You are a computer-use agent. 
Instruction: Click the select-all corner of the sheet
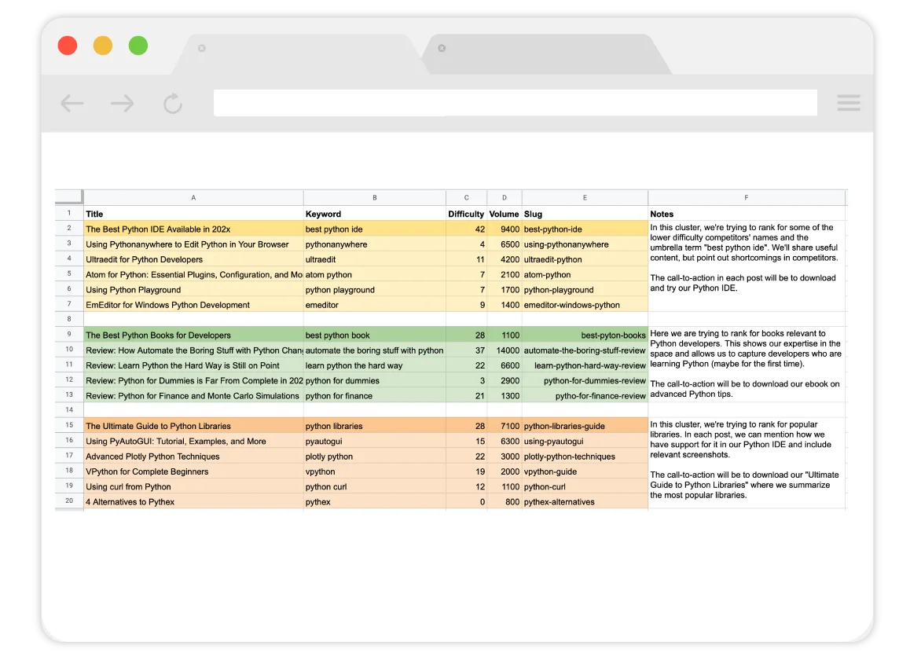coord(69,197)
